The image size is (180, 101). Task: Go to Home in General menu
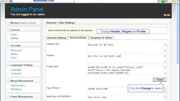(14, 35)
